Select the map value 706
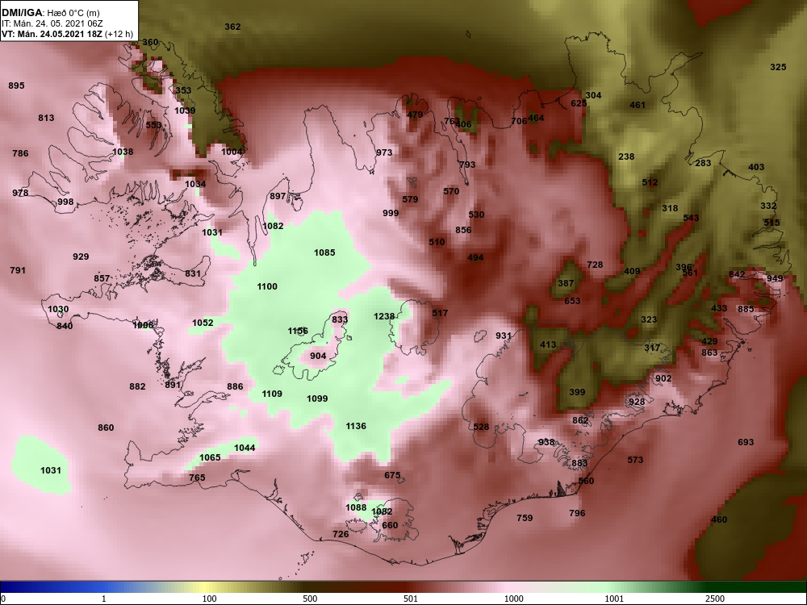 coord(519,122)
